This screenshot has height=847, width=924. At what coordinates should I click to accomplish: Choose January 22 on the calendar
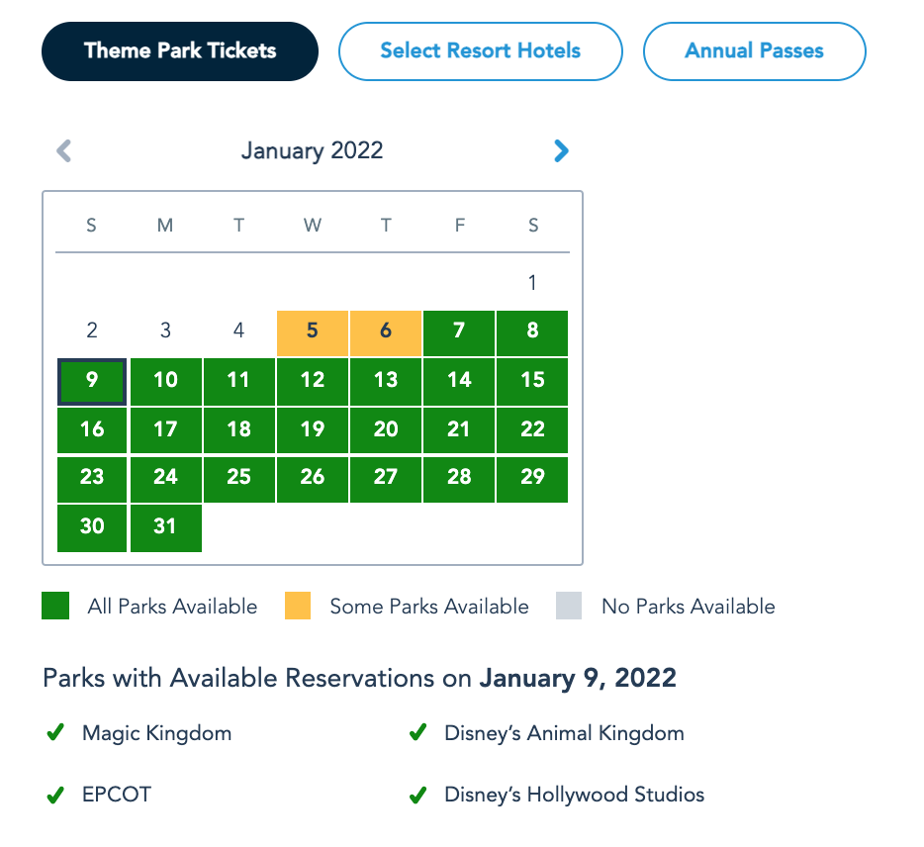coord(532,429)
